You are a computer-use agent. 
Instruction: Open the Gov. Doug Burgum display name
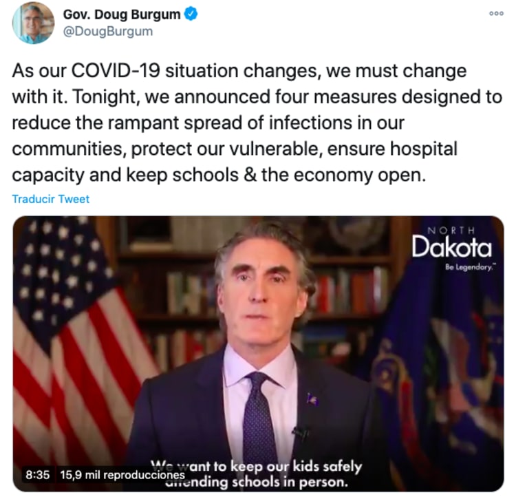tap(121, 14)
